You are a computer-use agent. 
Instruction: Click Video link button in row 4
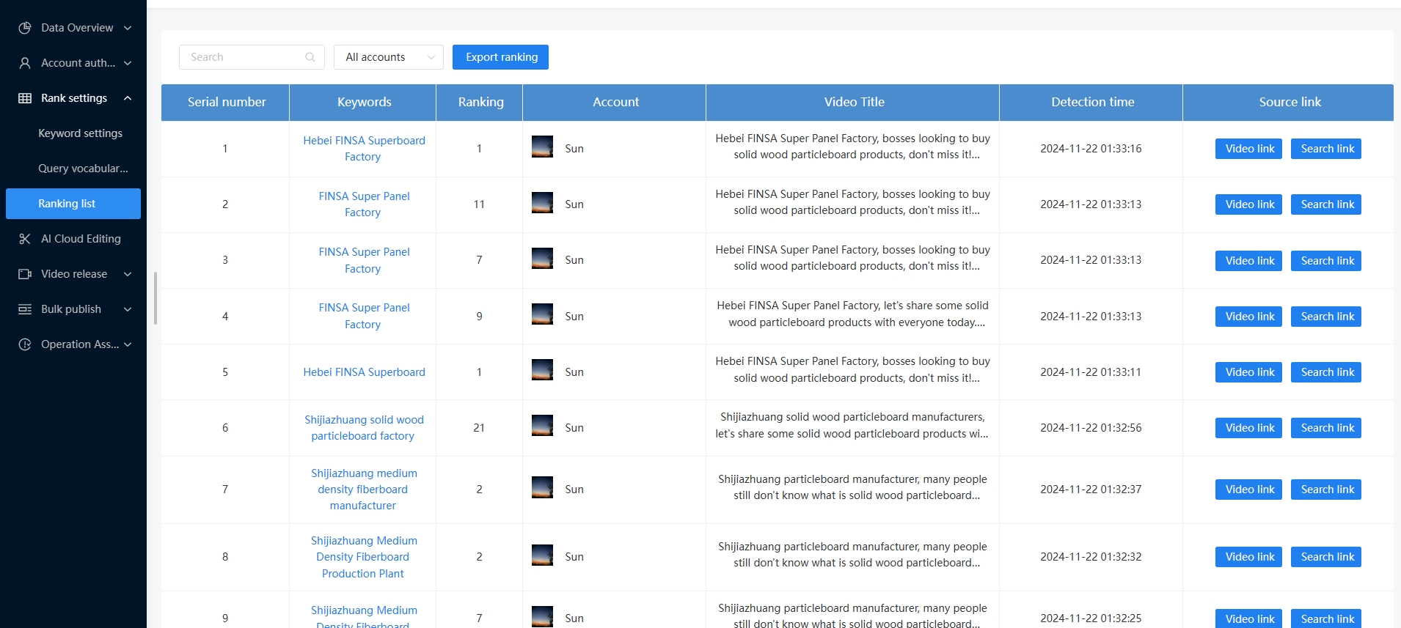[x=1248, y=317]
